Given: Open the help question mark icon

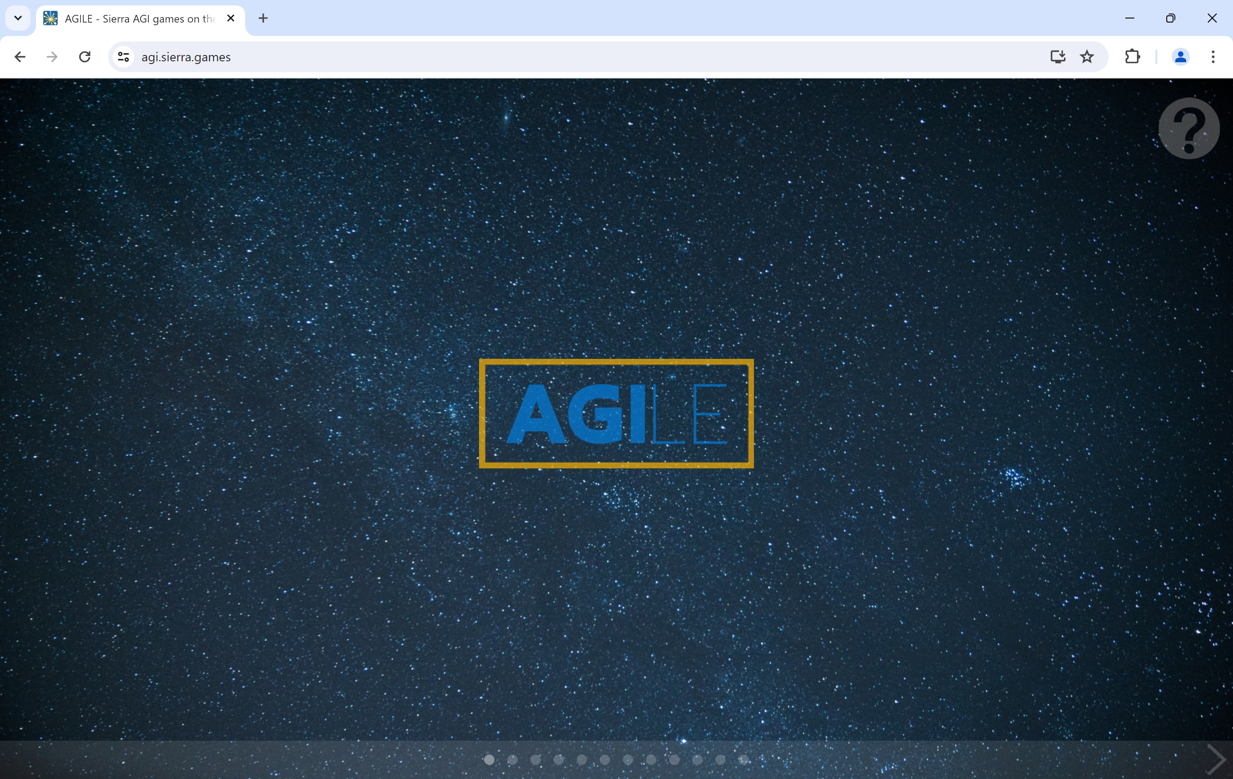Looking at the screenshot, I should click(x=1188, y=128).
